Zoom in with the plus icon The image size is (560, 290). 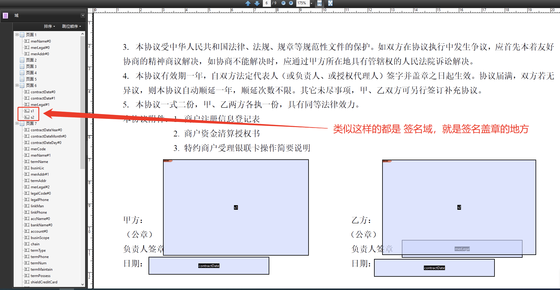tap(291, 3)
